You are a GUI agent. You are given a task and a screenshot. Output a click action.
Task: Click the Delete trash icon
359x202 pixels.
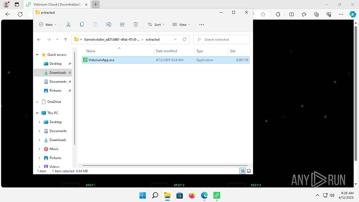click(136, 25)
